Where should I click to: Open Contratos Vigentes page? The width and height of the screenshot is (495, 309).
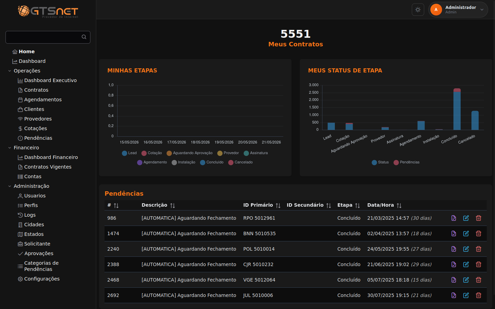click(x=45, y=167)
